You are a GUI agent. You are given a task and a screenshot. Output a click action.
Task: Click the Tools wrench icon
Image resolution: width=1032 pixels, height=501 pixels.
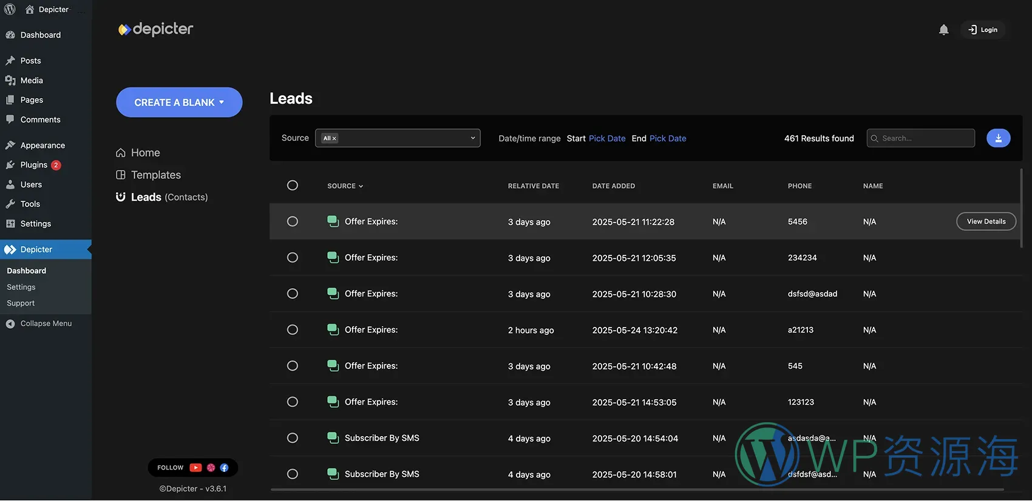(x=10, y=204)
